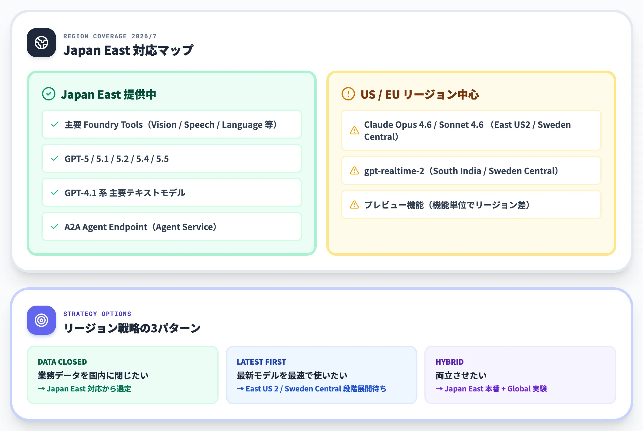Select the gpt-realtime-2 (South India / Sweden Central) item
The height and width of the screenshot is (431, 643).
pos(471,170)
